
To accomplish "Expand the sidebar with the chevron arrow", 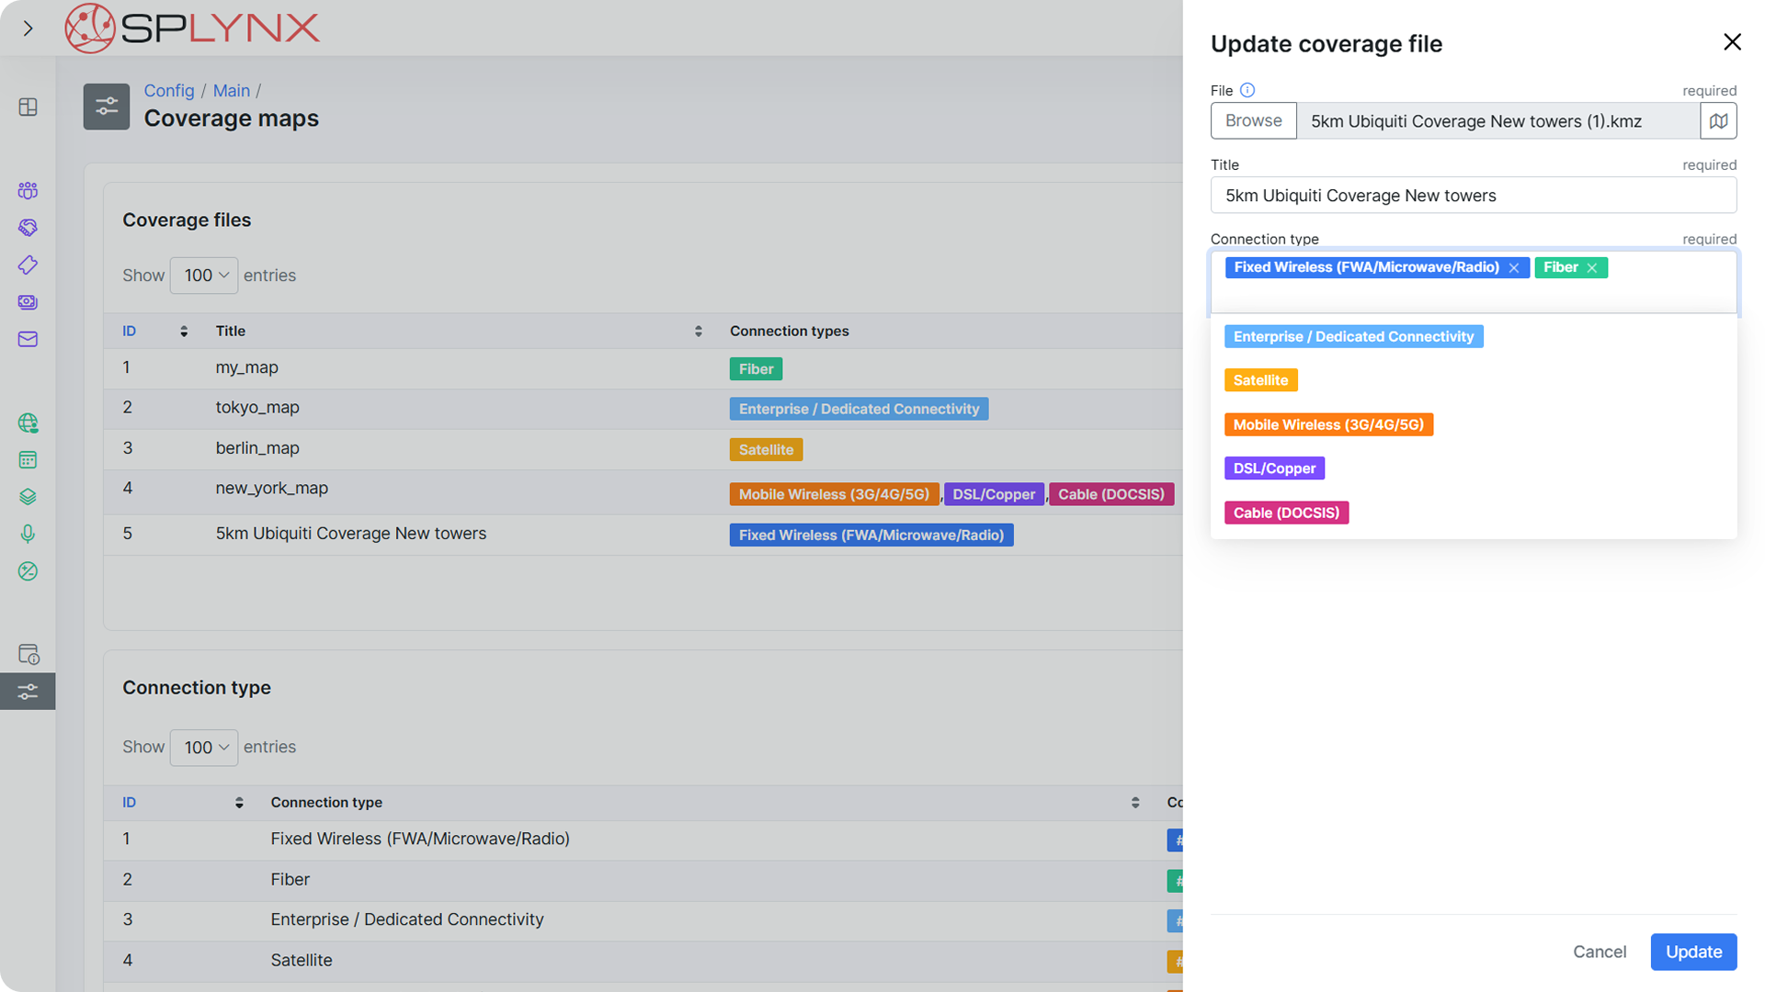I will pos(28,28).
